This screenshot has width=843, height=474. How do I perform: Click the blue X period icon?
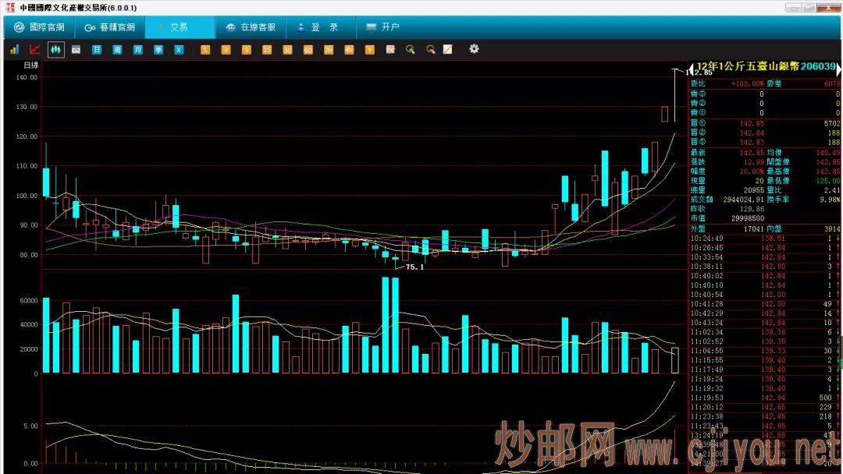tap(179, 49)
